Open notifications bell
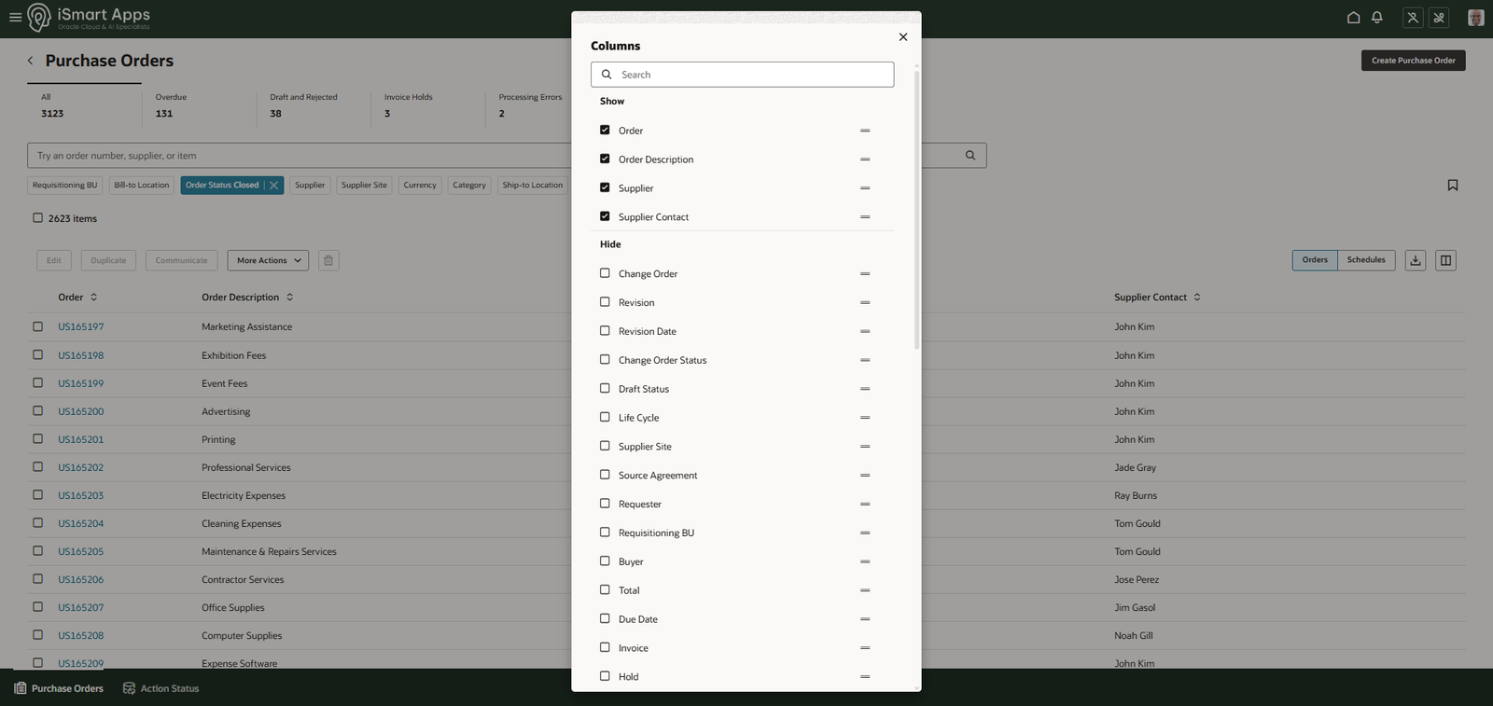 click(1376, 17)
